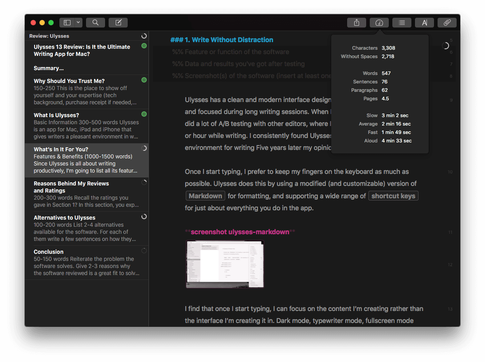Open attachments with the paperclip icon
Image resolution: width=485 pixels, height=362 pixels.
(x=447, y=23)
